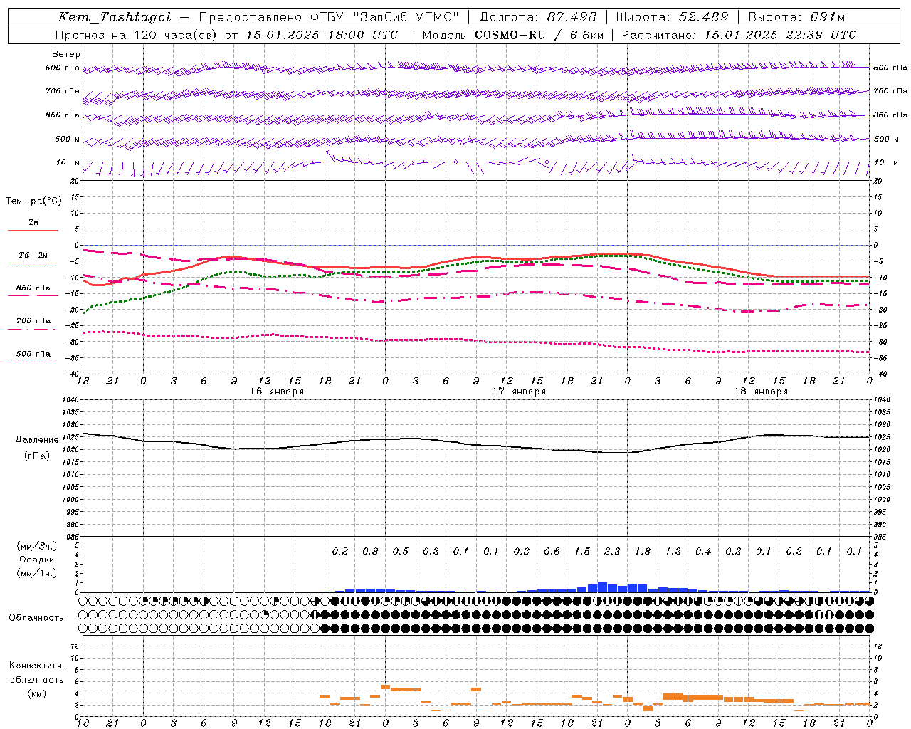Click the Осадки precipitation label
Viewport: 911px width, 729px height.
click(37, 560)
